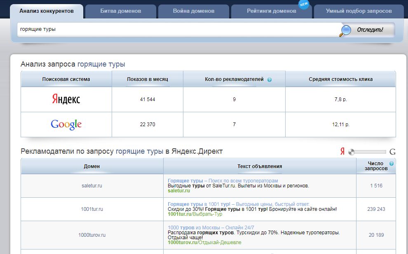Click help icon beside Кол-во рекламодателей
Image resolution: width=408 pixels, height=254 pixels.
(270, 80)
